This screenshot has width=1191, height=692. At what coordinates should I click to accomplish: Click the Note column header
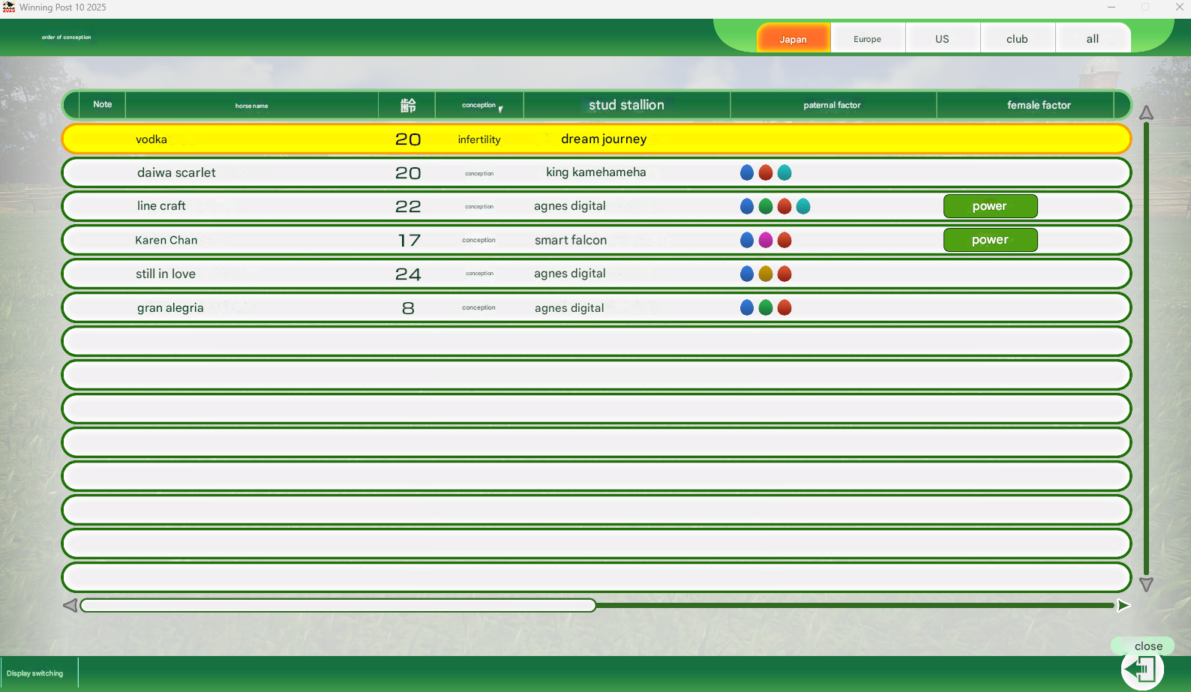pos(103,105)
